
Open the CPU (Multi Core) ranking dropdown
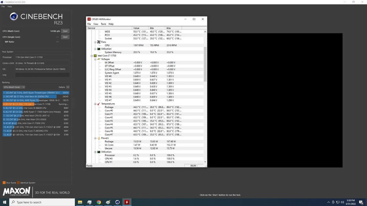click(x=14, y=87)
